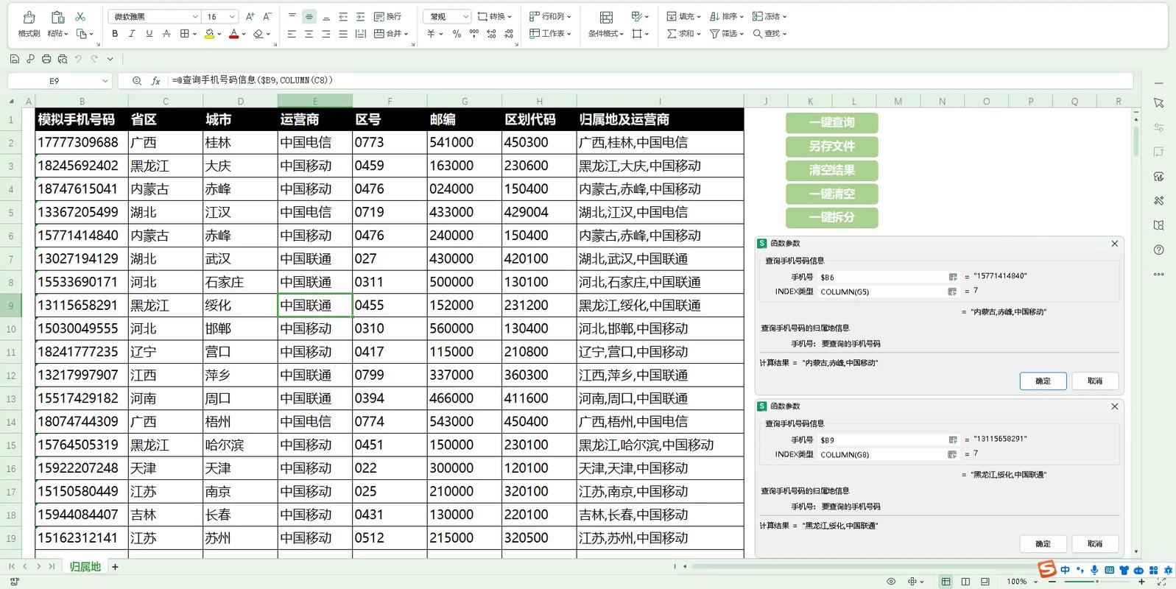This screenshot has height=589, width=1176.
Task: Click the 手机号 input field containing $B6
Action: pos(882,278)
